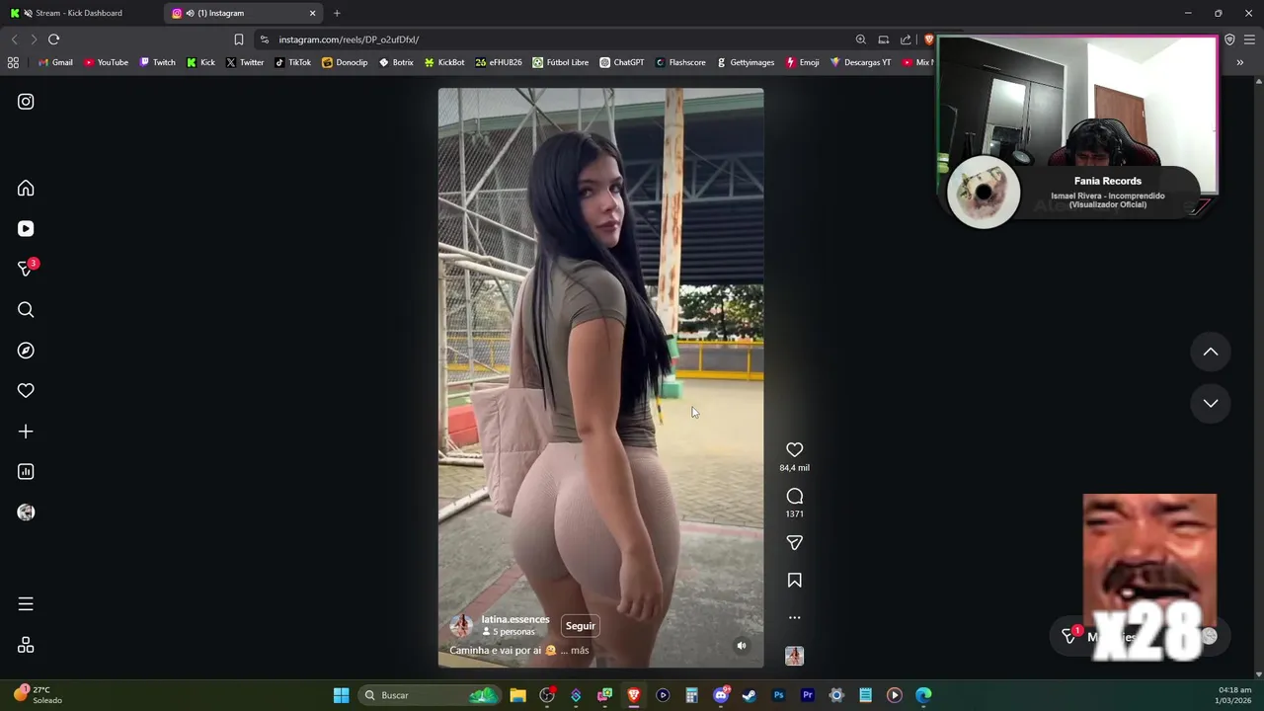The width and height of the screenshot is (1264, 711).
Task: Open a new browser tab
Action: click(337, 13)
